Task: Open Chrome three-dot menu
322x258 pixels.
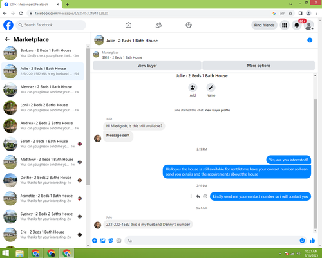Action: [317, 14]
